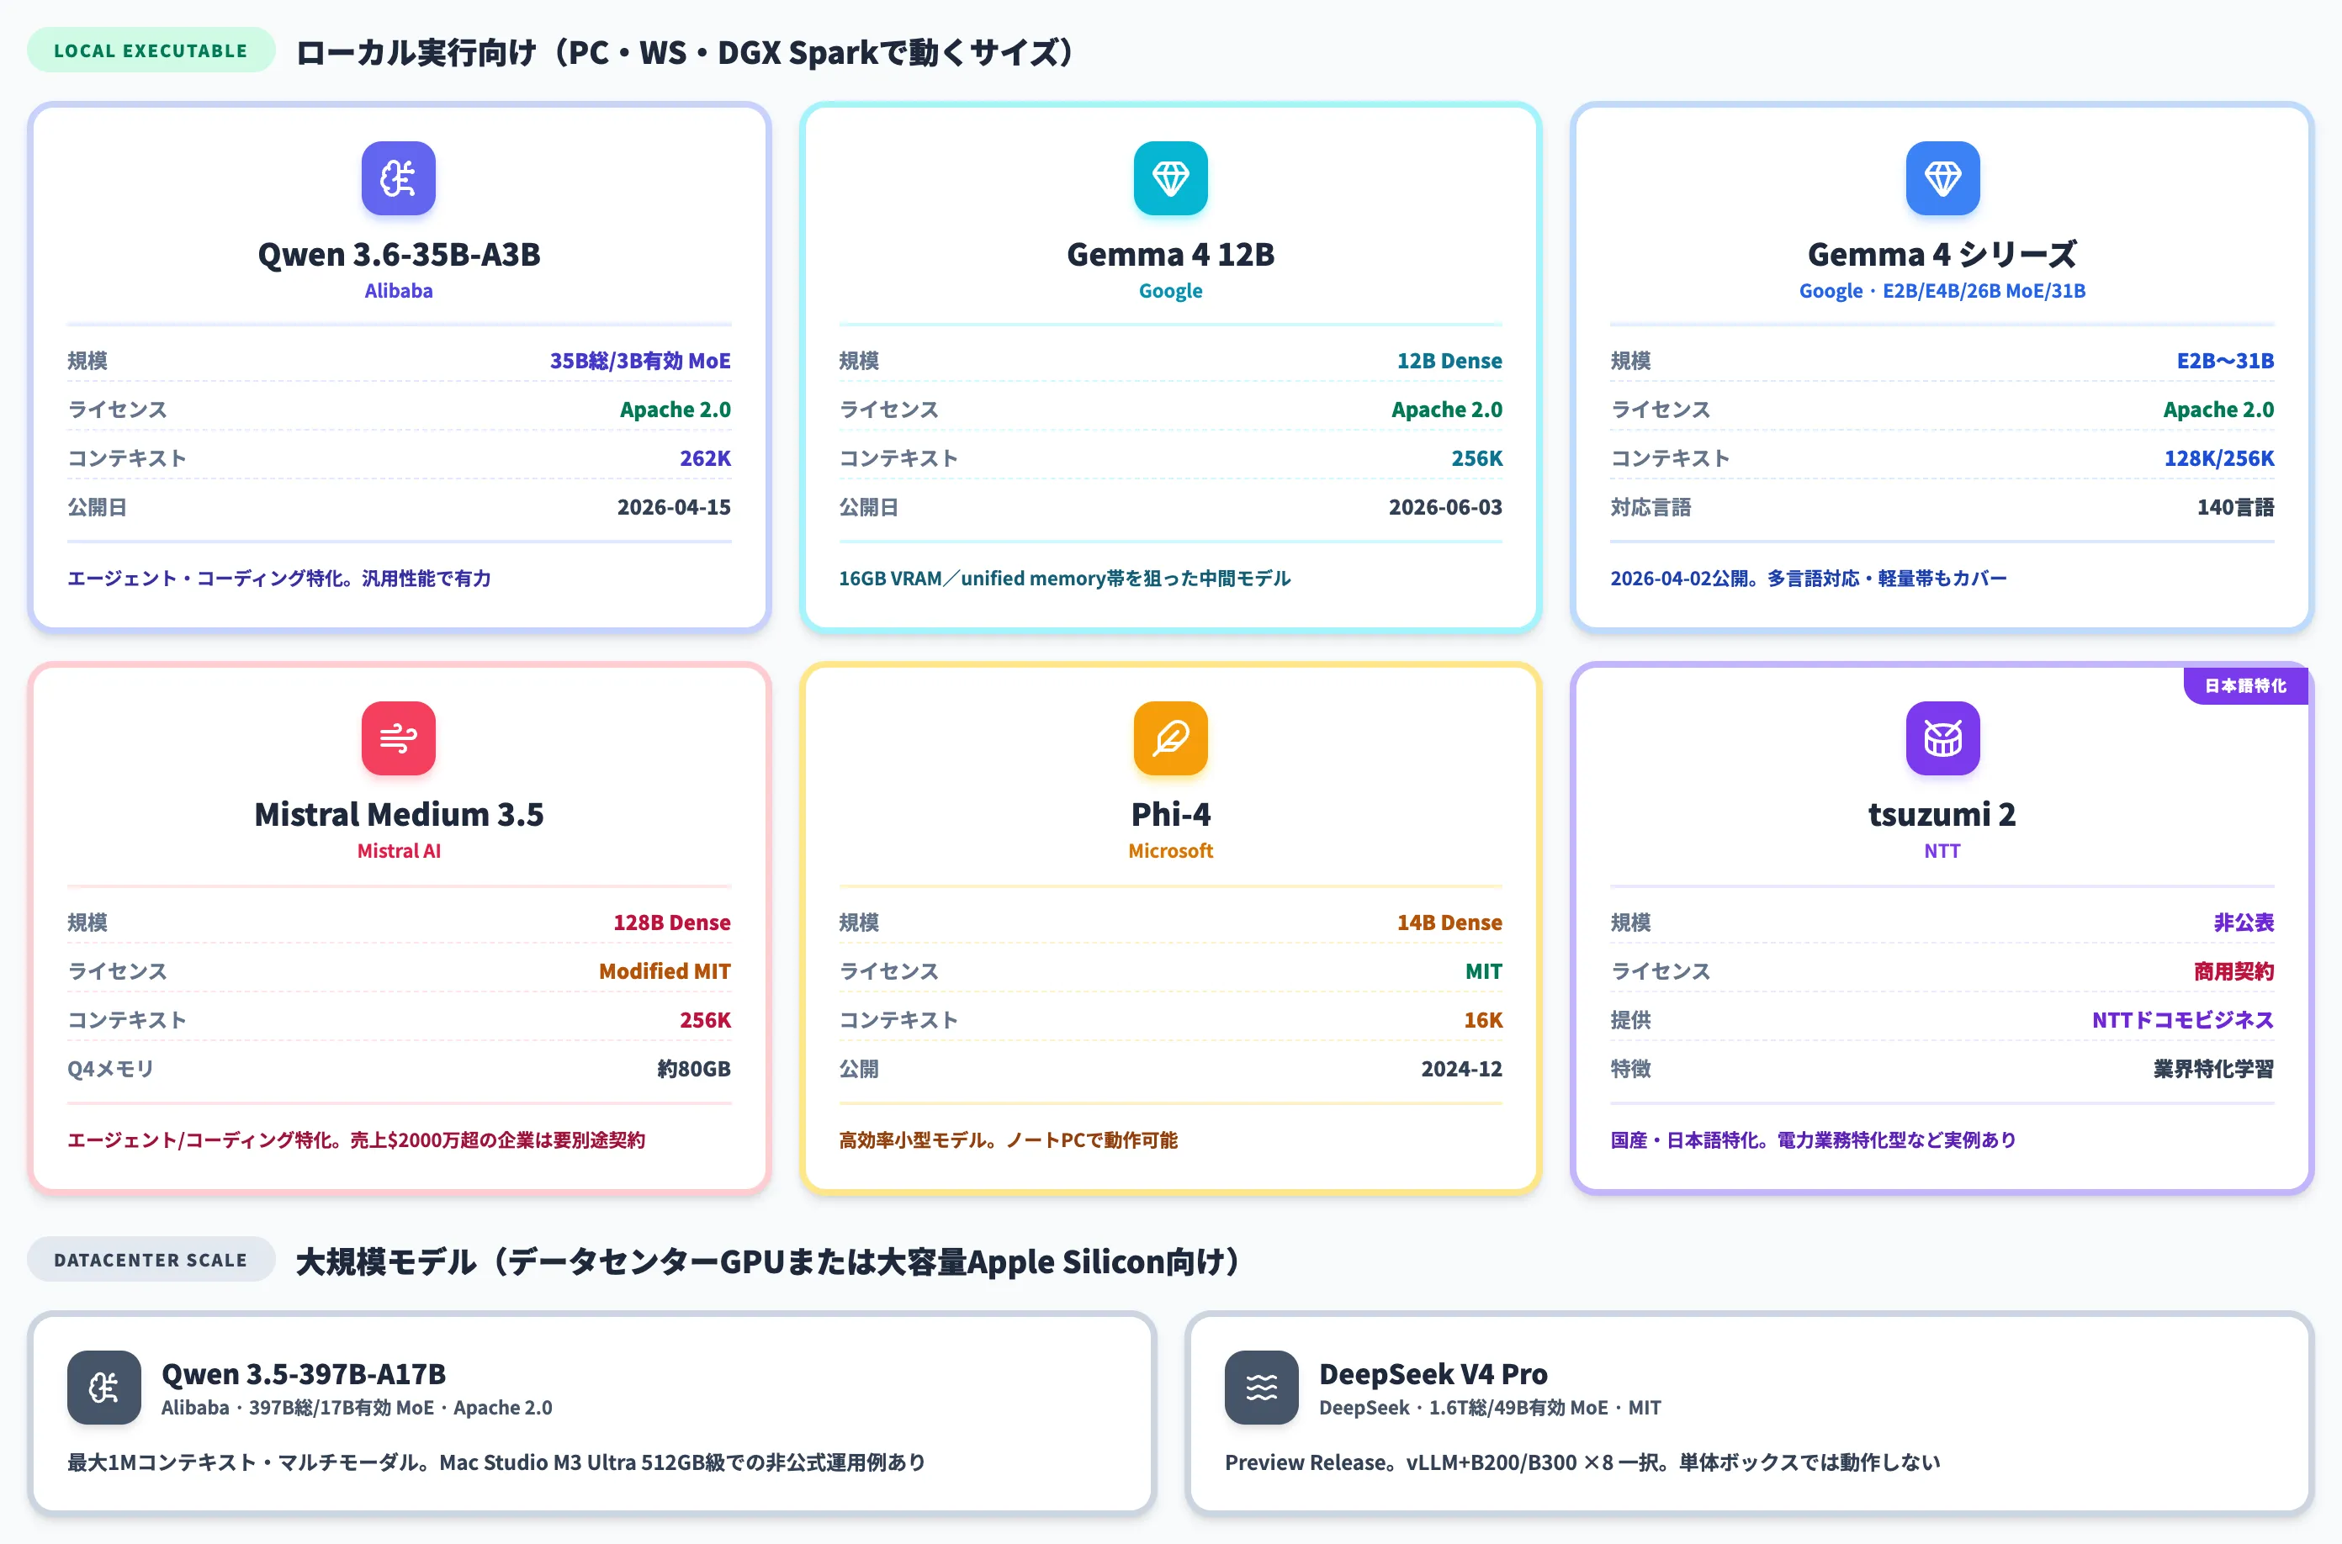Open the Mistral Medium 3.5 title

point(399,814)
